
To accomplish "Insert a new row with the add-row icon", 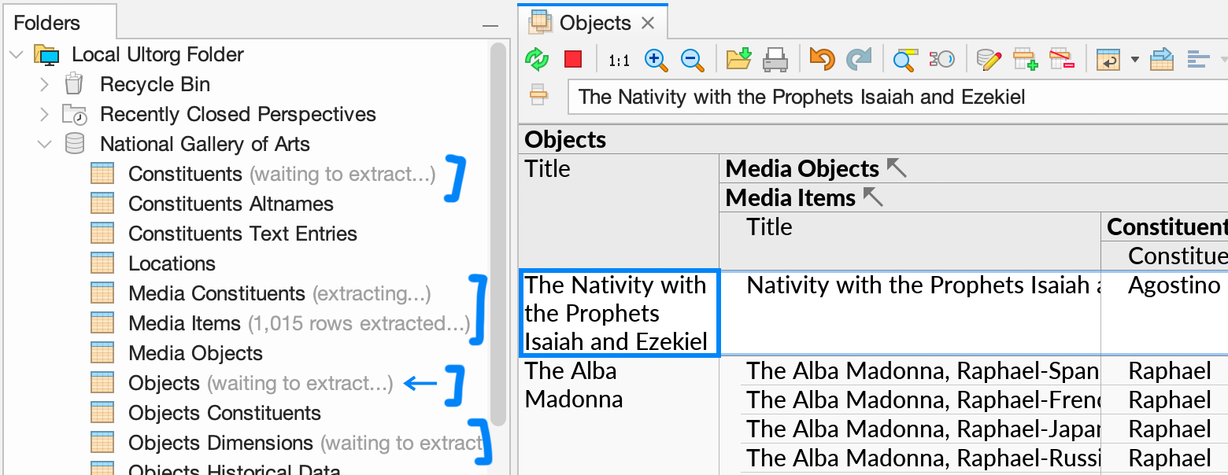I will coord(1025,59).
